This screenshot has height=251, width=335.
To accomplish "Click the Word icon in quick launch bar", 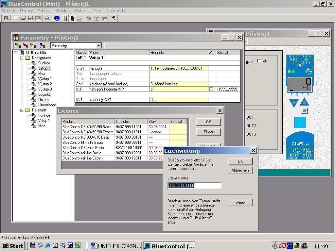I will pyautogui.click(x=70, y=245).
